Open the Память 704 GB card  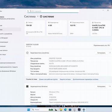pos(35,28)
